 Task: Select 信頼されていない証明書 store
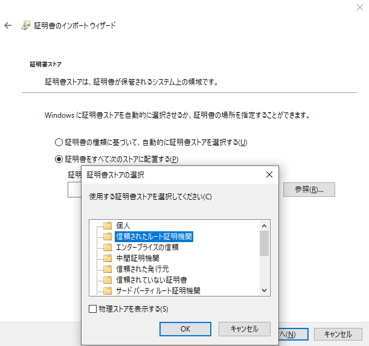tap(152, 280)
